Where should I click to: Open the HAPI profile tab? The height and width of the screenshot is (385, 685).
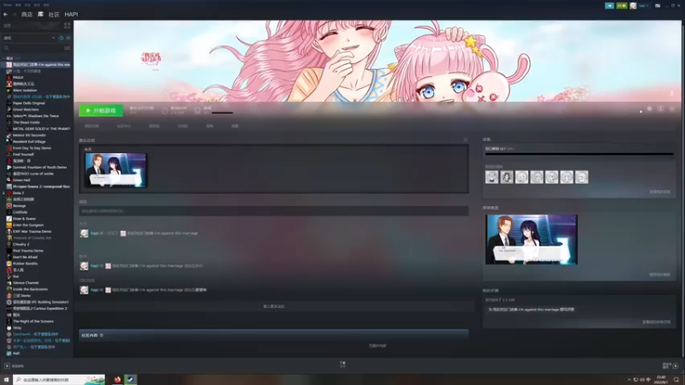[71, 15]
